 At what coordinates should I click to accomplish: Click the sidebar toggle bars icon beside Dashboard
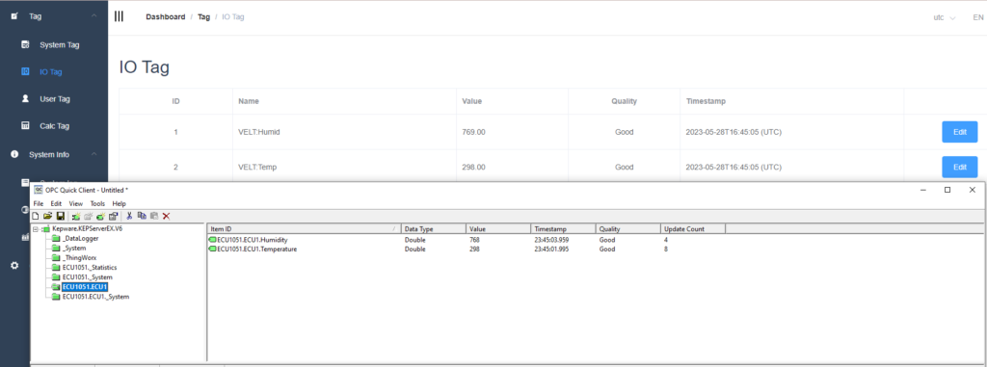click(119, 16)
